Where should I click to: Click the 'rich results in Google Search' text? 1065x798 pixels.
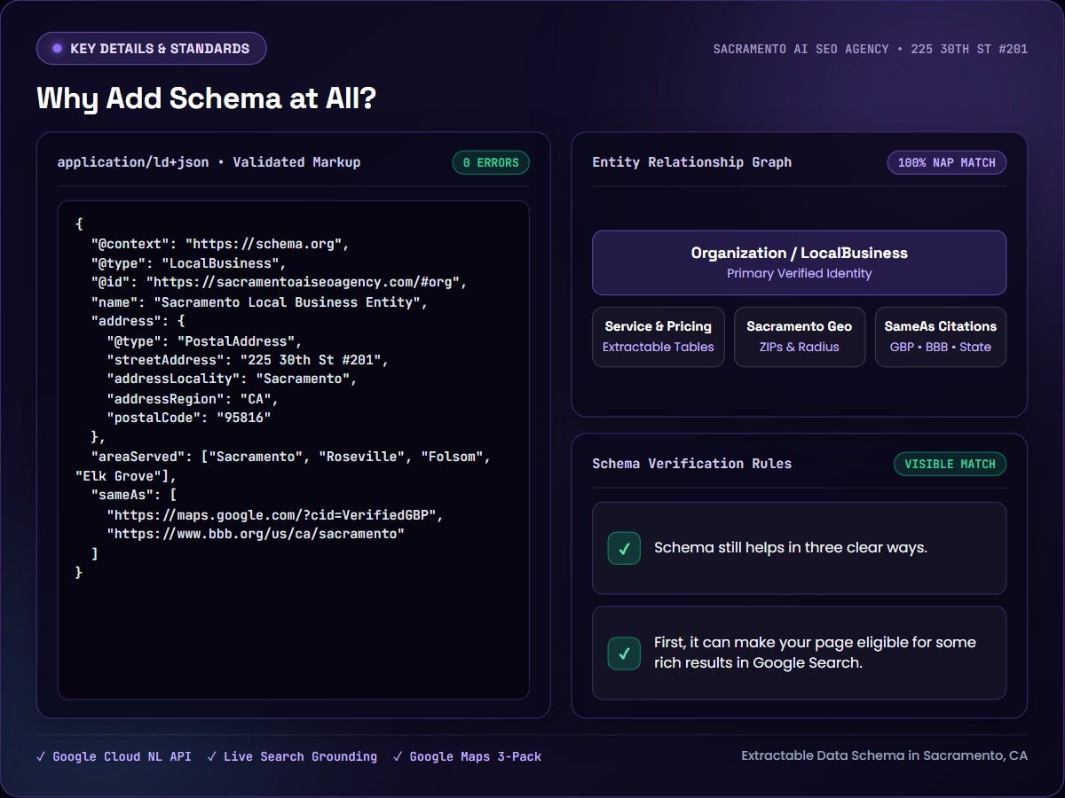coord(758,662)
